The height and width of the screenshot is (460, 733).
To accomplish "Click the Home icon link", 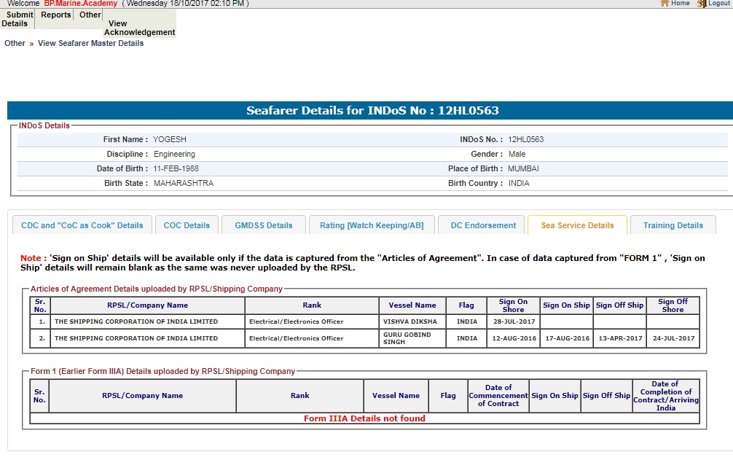I will [674, 4].
